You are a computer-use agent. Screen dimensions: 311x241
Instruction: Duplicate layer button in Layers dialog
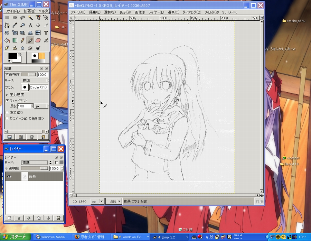38,218
